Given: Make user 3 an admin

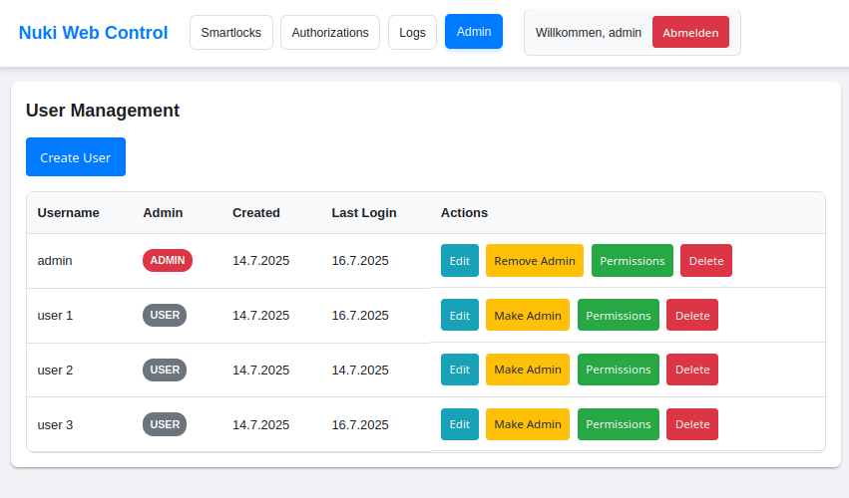Looking at the screenshot, I should 528,424.
